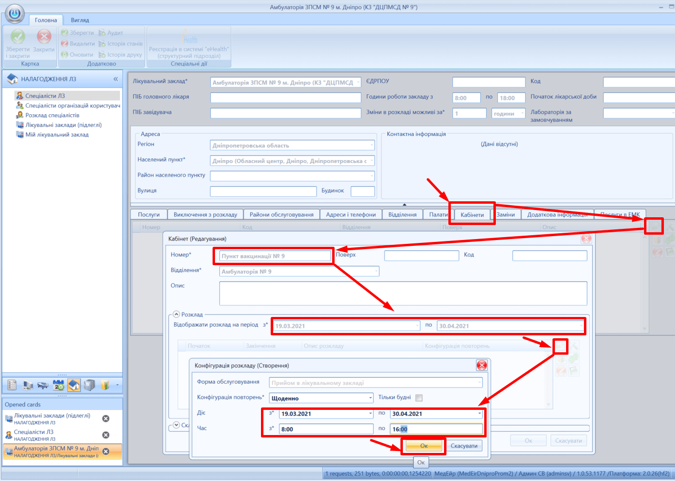675x481 pixels.
Task: Collapse the 'НАЛАГОДЖЕННЯ ЛЗ' side panel
Action: 116,79
